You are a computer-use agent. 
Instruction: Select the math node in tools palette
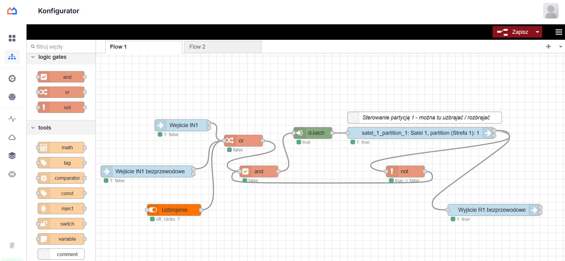(61, 147)
